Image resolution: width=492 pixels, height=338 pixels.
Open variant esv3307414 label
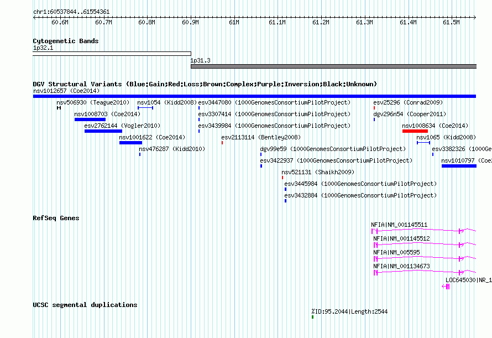click(x=274, y=114)
